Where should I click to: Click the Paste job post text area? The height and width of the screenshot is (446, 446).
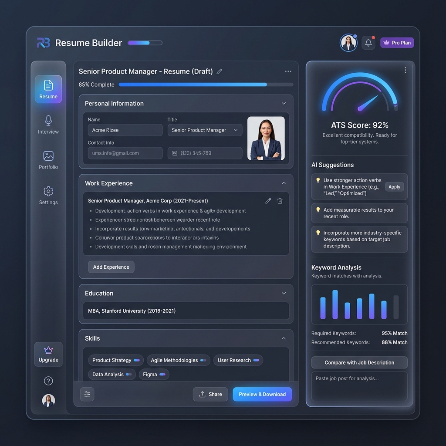click(359, 386)
